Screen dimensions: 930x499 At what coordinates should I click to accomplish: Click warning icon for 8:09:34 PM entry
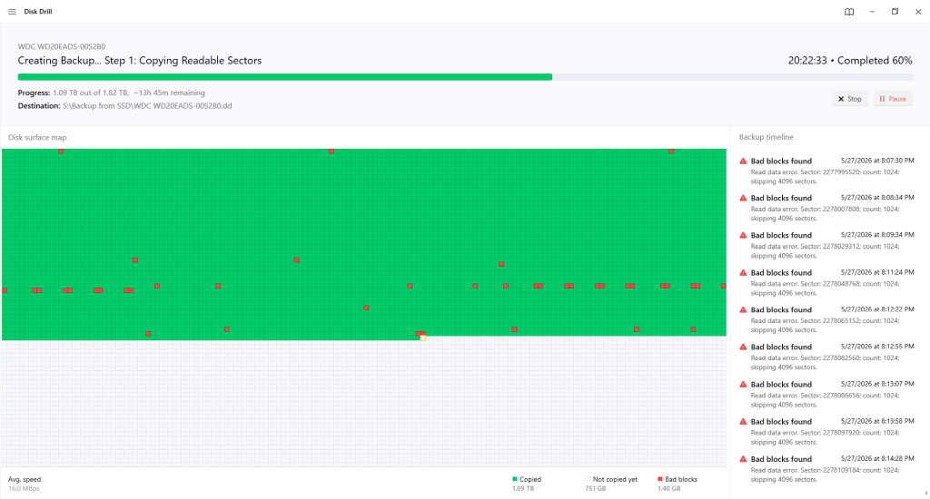(743, 235)
